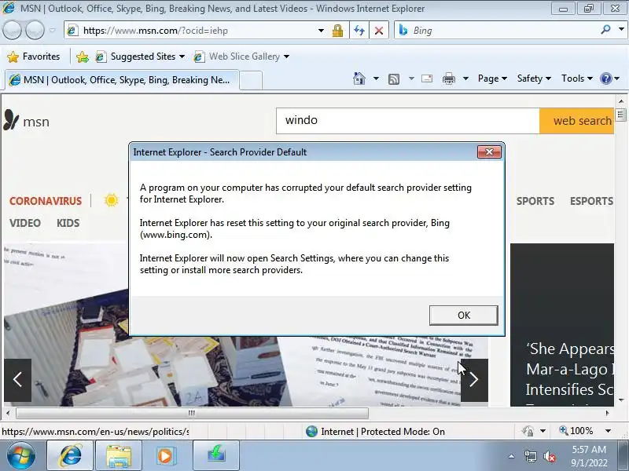Click the msn butterfly logo
This screenshot has height=471, width=629.
coord(27,121)
